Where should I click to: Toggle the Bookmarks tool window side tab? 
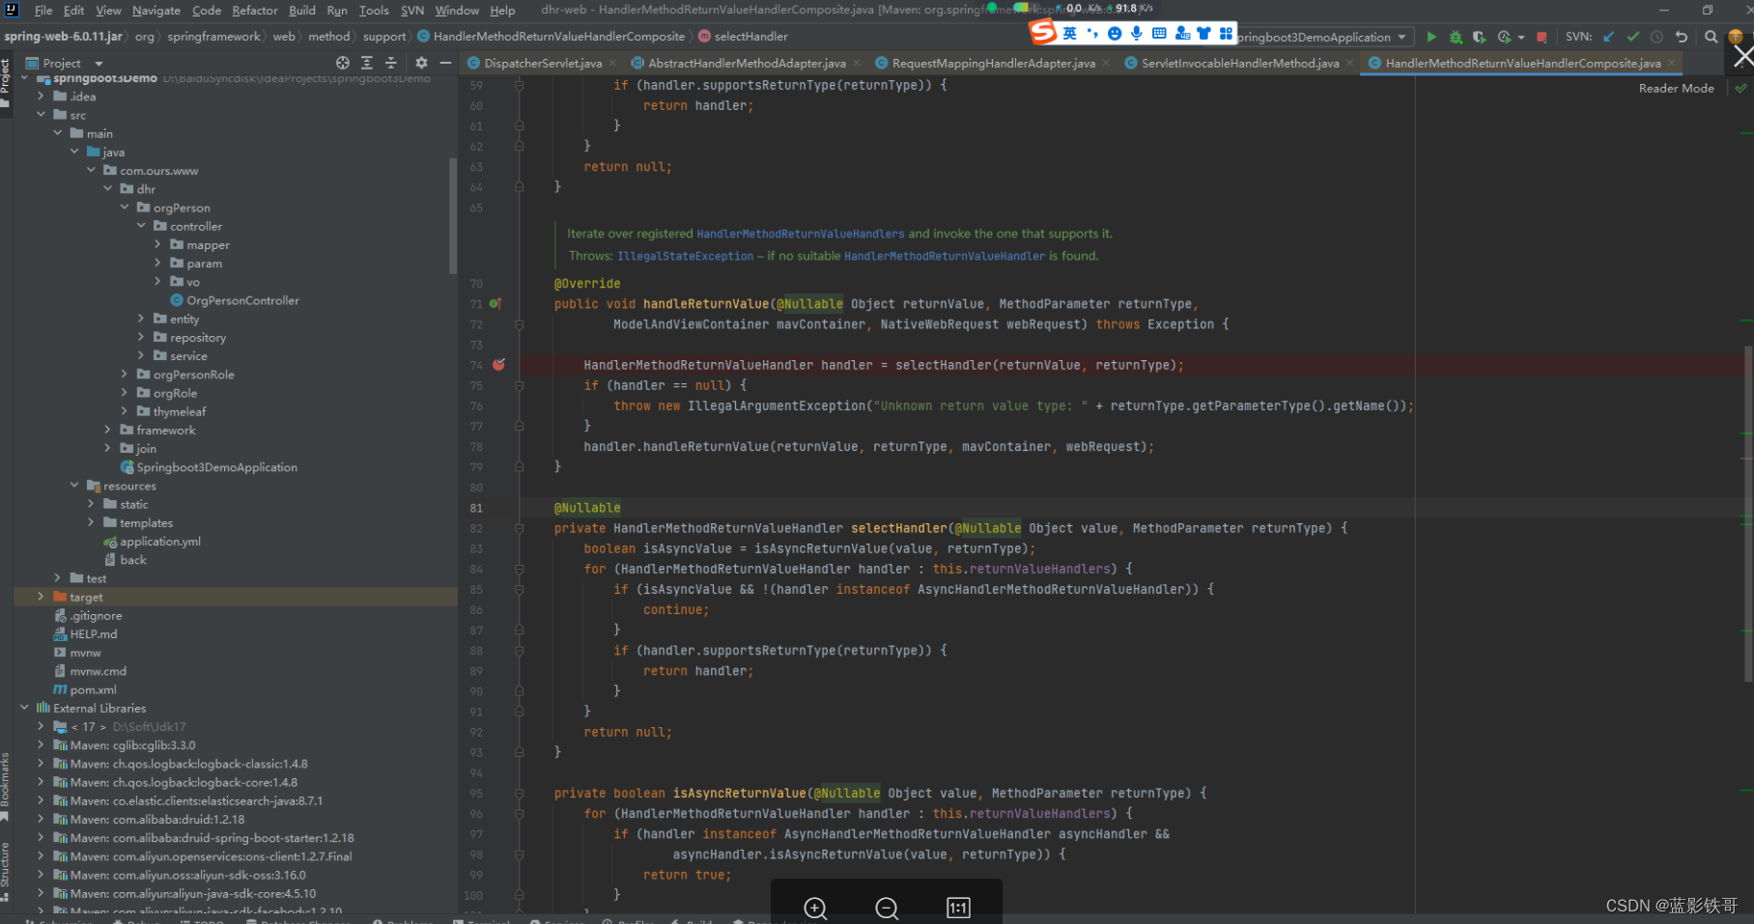(x=6, y=786)
